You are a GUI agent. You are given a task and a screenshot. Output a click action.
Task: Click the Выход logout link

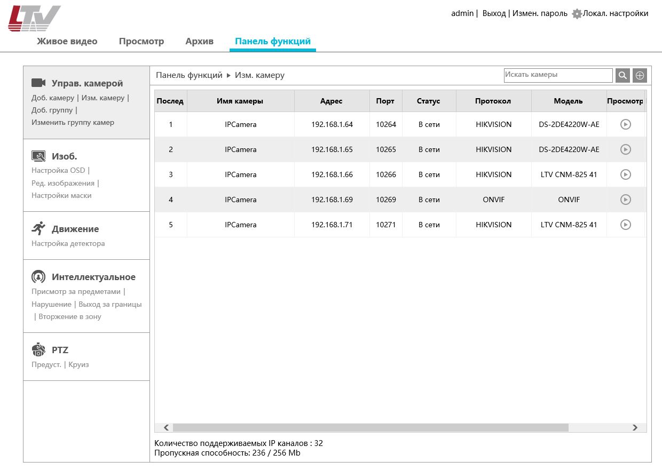(494, 13)
